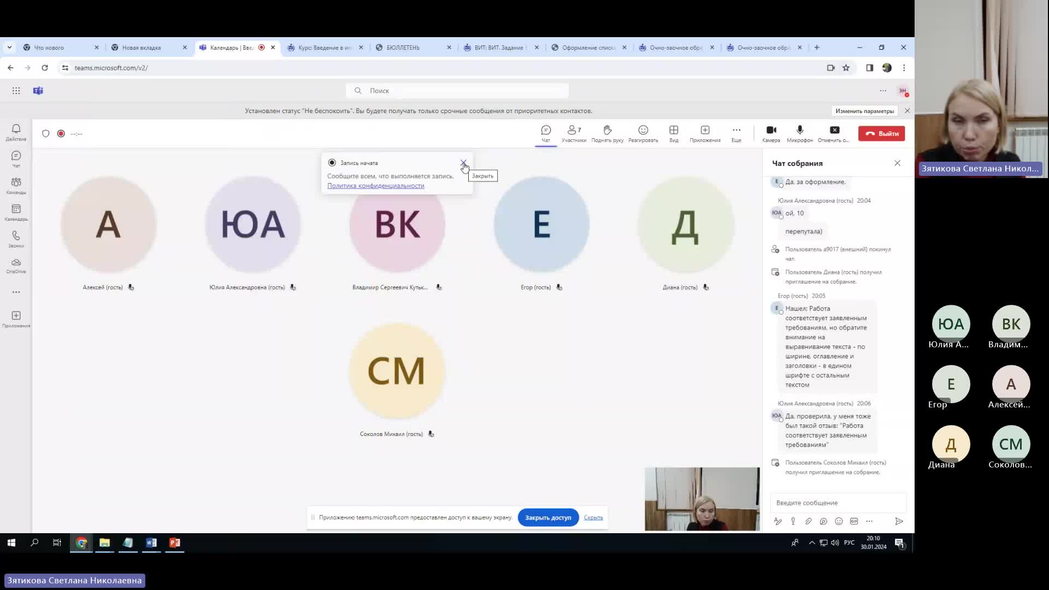Open the shield meeting security icon
The height and width of the screenshot is (590, 1049).
point(46,133)
